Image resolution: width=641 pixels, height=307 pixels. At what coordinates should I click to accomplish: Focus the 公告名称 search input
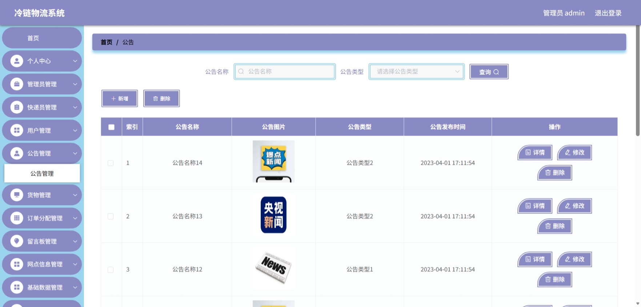click(285, 71)
